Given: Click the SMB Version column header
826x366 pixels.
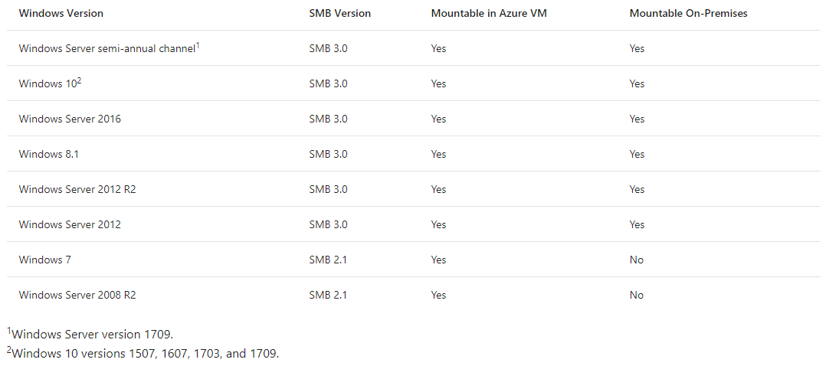Looking at the screenshot, I should pyautogui.click(x=339, y=14).
